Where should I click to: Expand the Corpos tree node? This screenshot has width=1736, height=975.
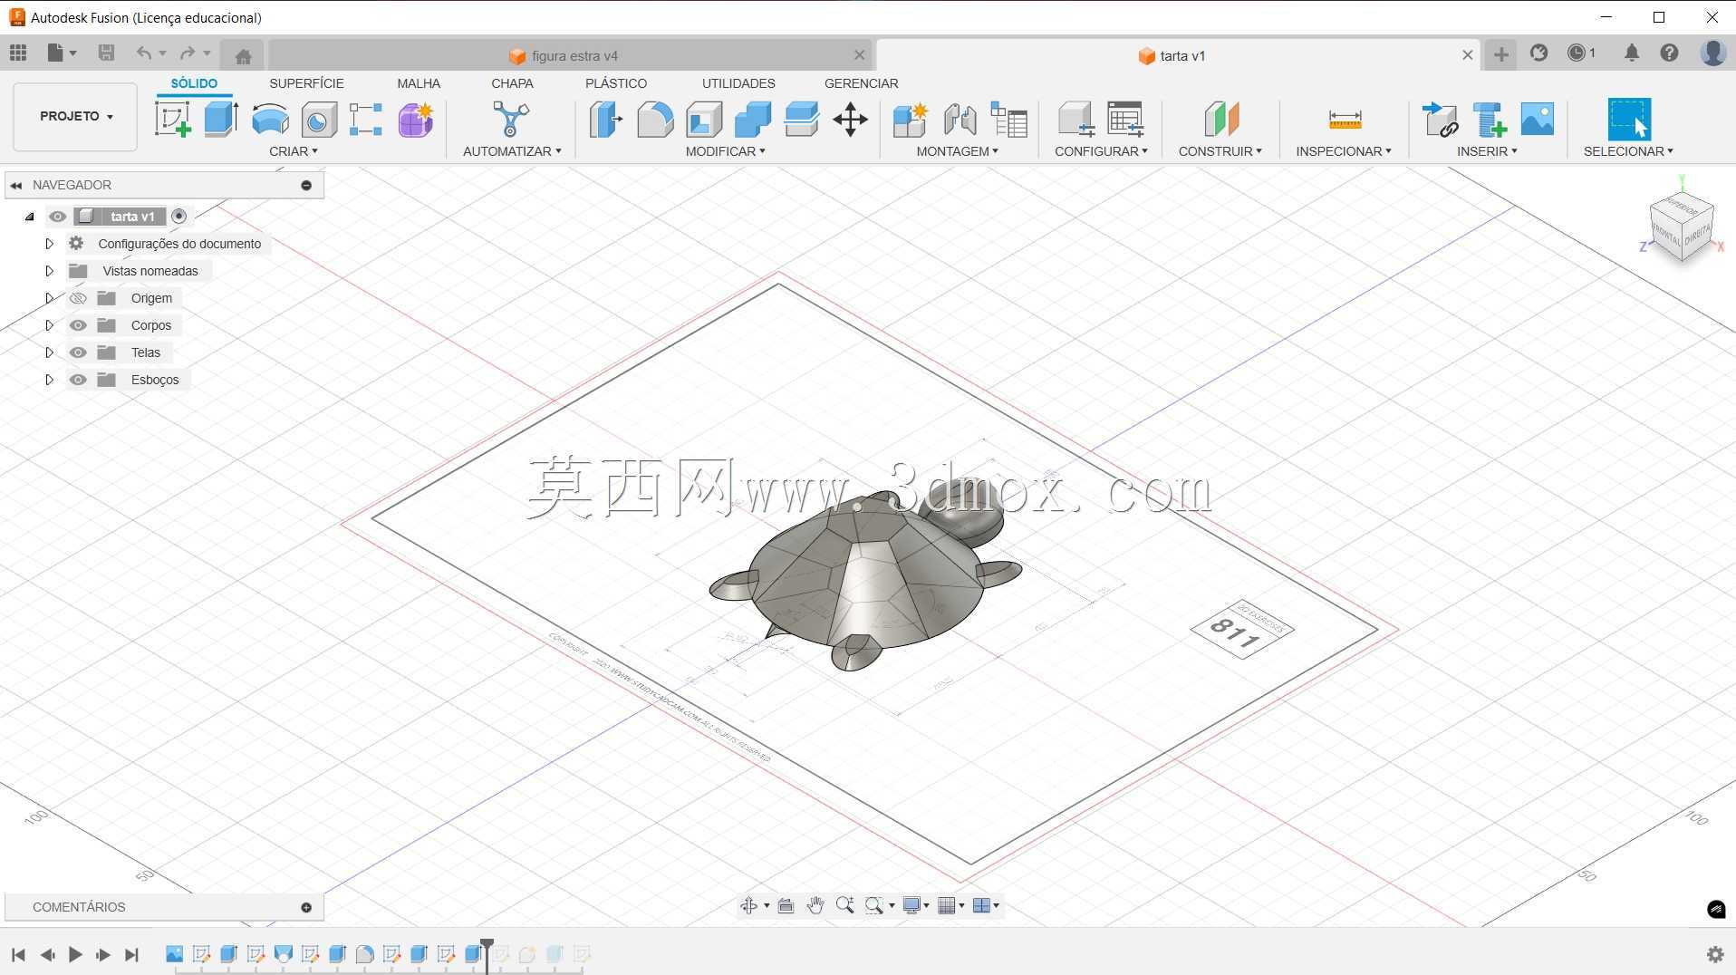[x=49, y=325]
